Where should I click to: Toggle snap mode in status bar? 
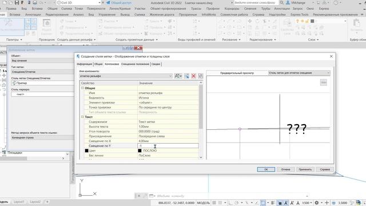click(220, 203)
